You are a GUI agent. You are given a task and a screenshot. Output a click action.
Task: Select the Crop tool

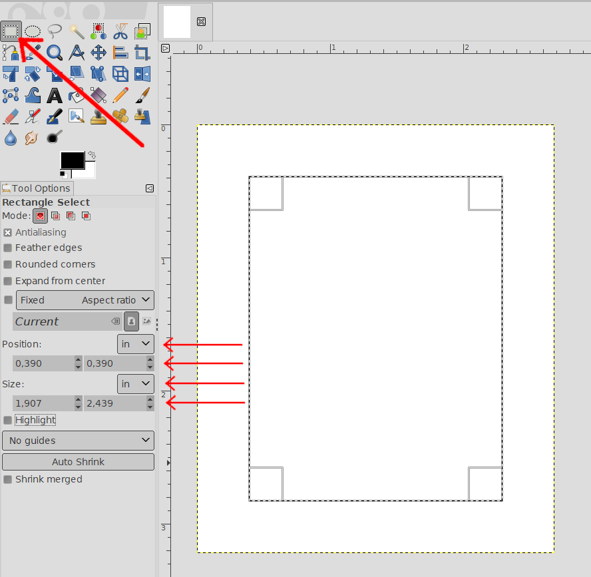[142, 53]
